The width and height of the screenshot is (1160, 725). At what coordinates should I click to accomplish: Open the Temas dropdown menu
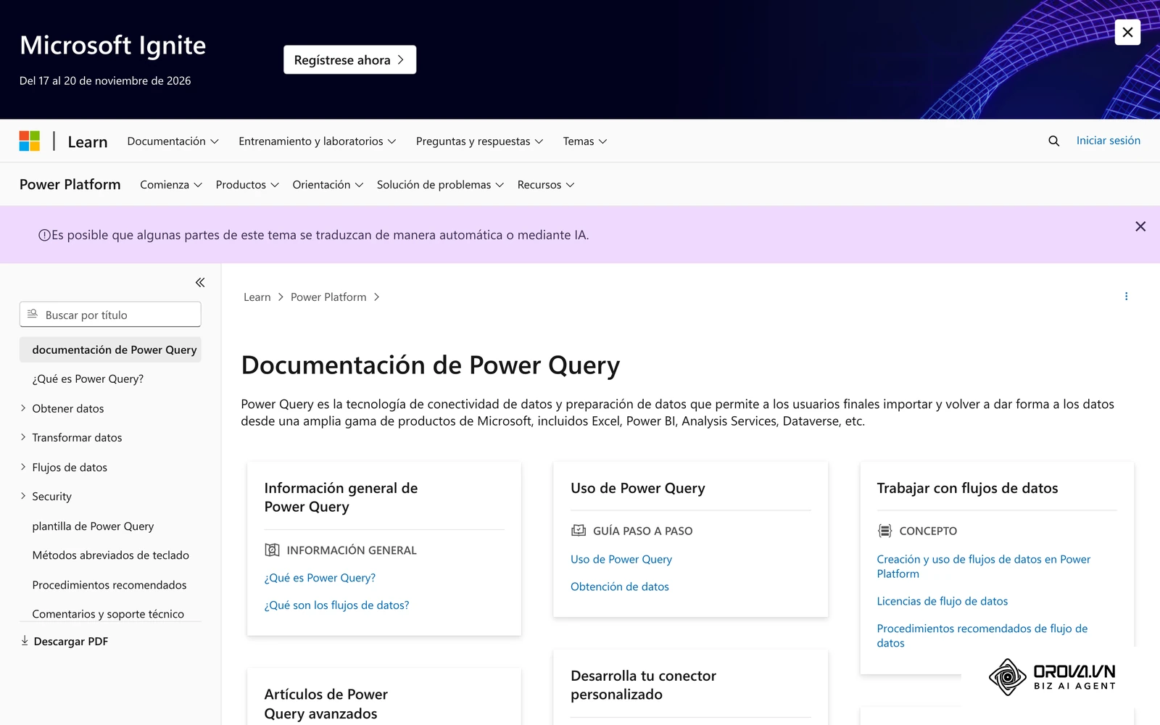(x=585, y=141)
